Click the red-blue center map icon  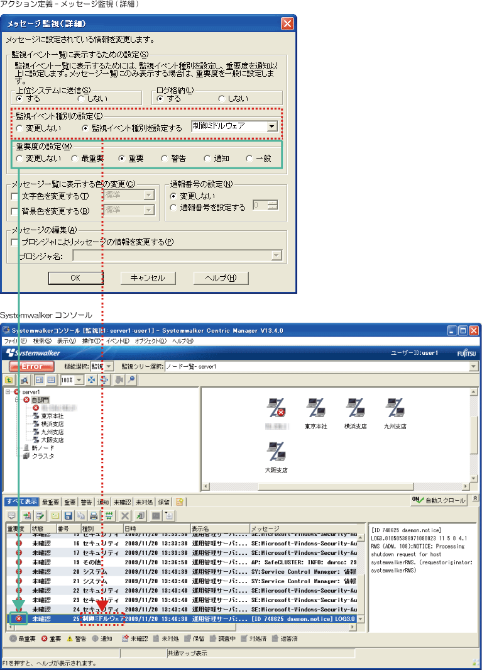coord(104,380)
